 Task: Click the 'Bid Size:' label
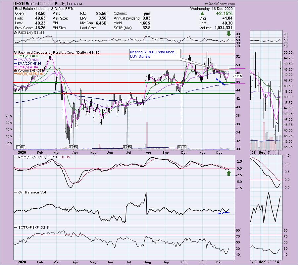(60, 28)
